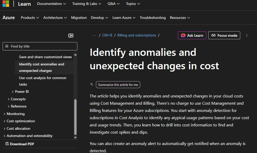Image resolution: width=257 pixels, height=153 pixels.
Task: Open the Products dropdown menu
Action: [x=30, y=18]
